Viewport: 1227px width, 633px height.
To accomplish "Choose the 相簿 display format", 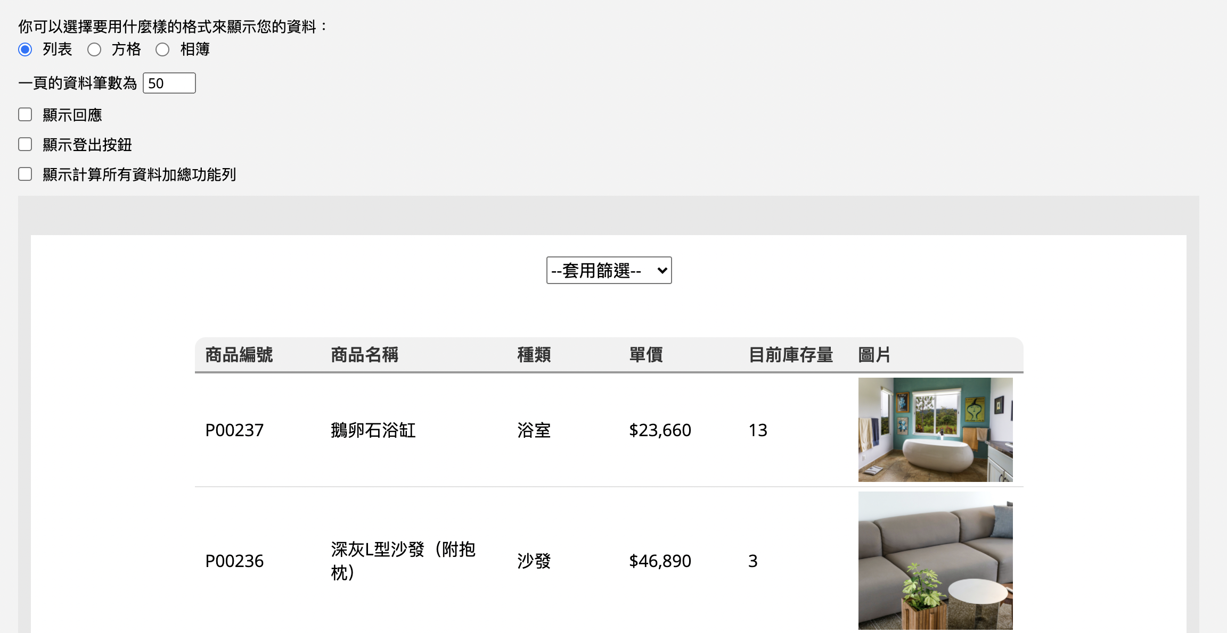I will [x=162, y=49].
